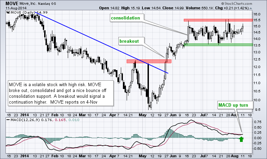
Task: Click the black line marker before MACD(12,26,9)
Action: click(8, 120)
